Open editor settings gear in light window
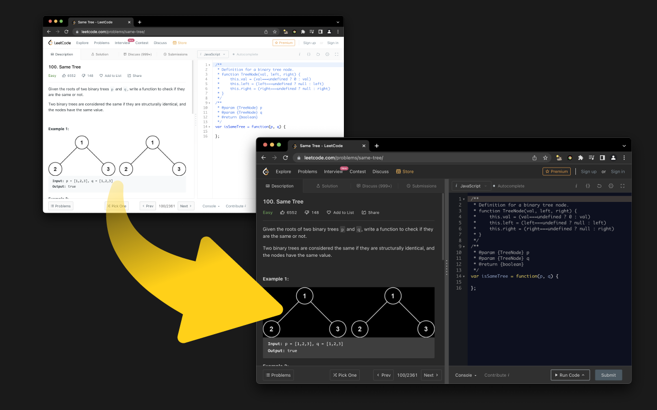657x410 pixels. pyautogui.click(x=327, y=54)
